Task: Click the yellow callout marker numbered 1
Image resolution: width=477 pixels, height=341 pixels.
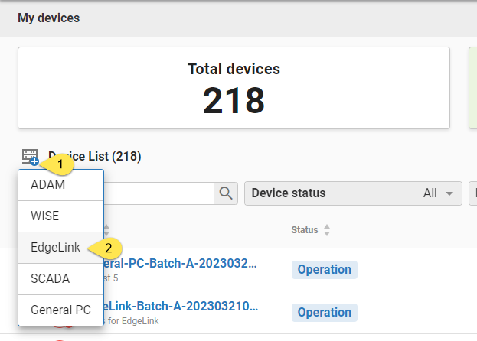Action: tap(61, 164)
